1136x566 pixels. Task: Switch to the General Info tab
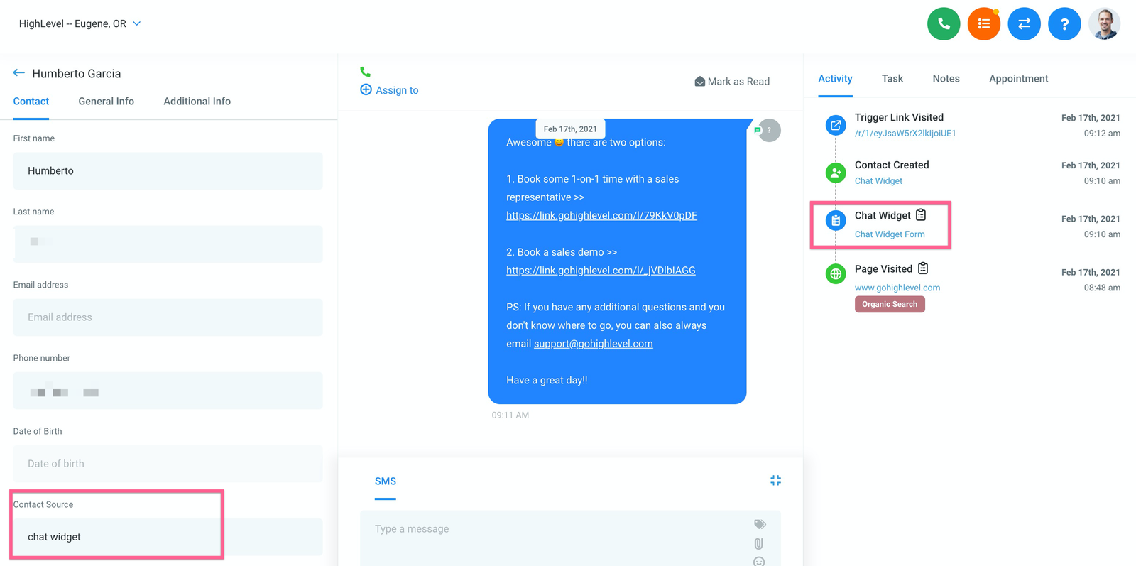click(106, 102)
